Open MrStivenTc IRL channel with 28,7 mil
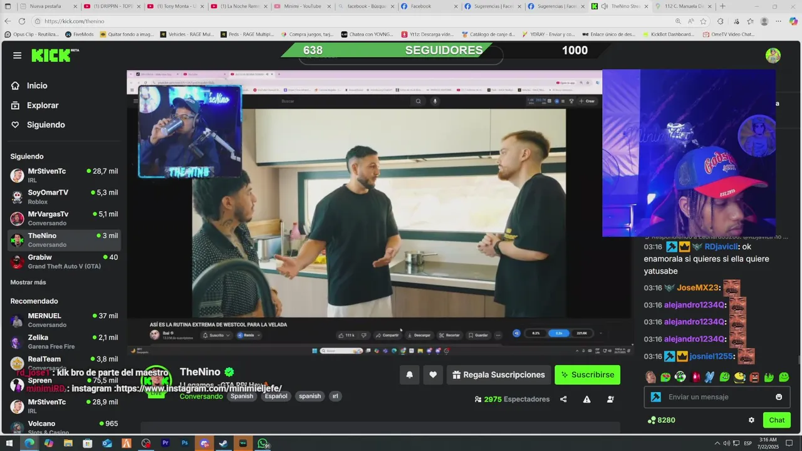Viewport: 802px width, 451px height. pyautogui.click(x=64, y=175)
